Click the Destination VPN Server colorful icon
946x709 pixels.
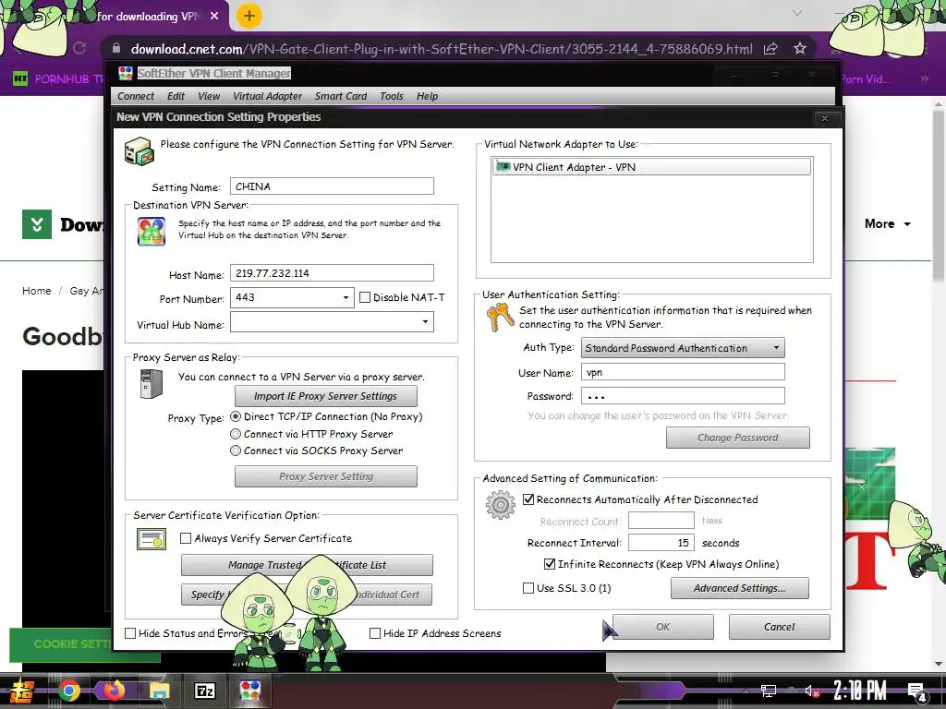tap(152, 232)
